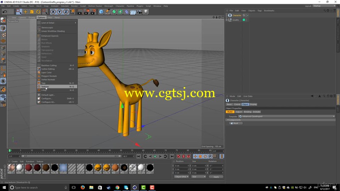Add a Light object

pyautogui.click(x=146, y=12)
